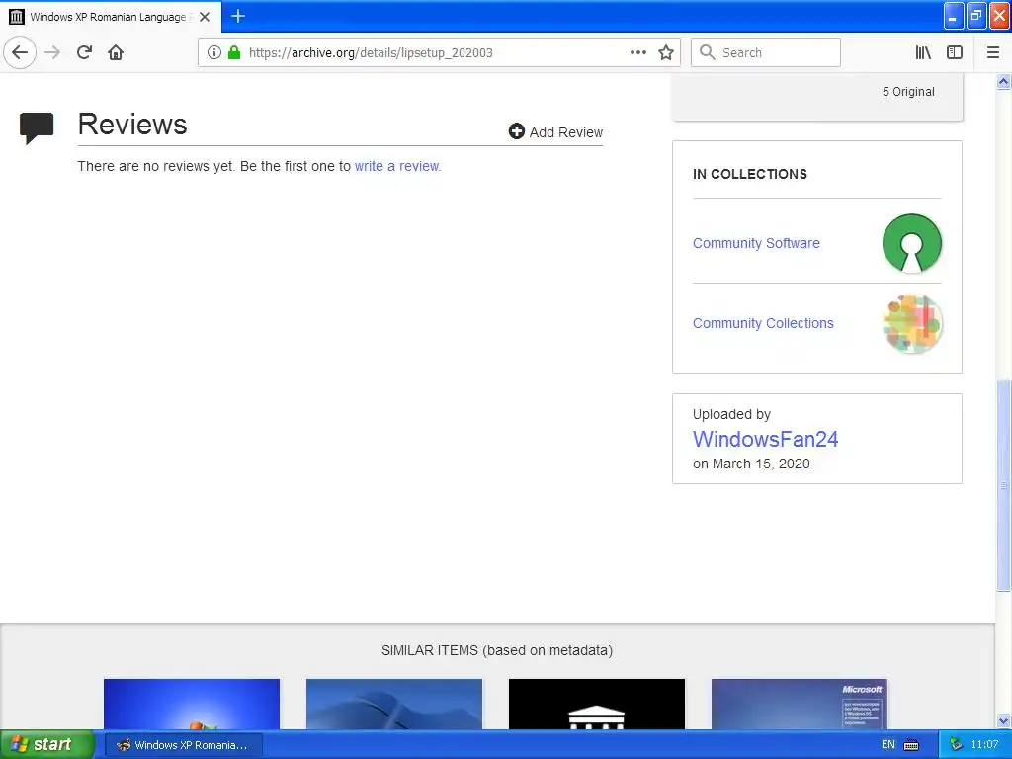The image size is (1012, 759).
Task: Open second similar item thumbnail
Action: tap(393, 704)
